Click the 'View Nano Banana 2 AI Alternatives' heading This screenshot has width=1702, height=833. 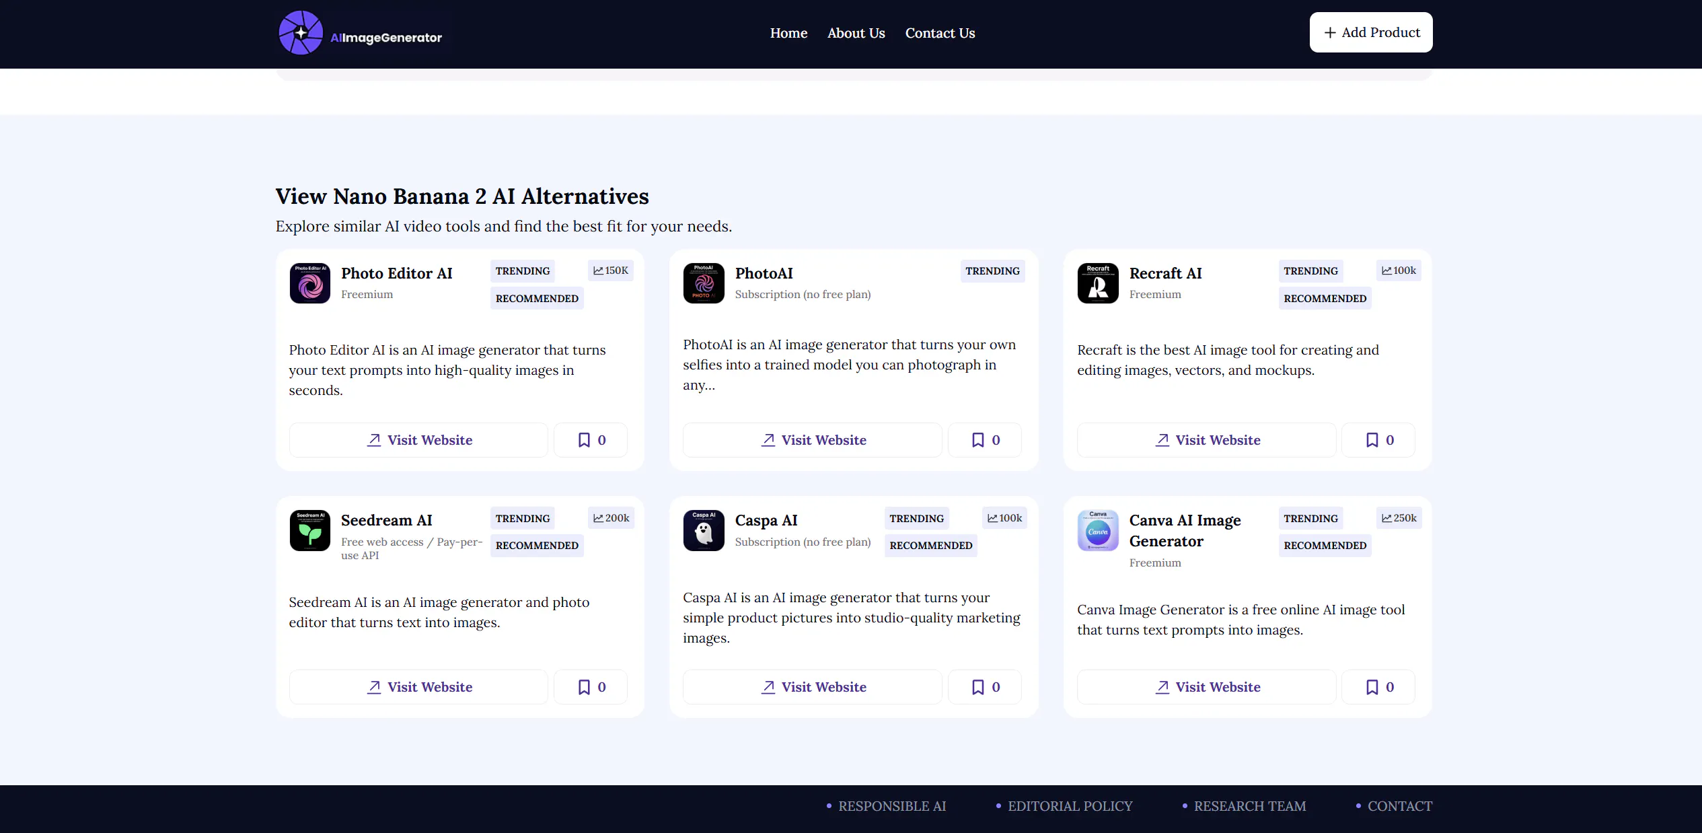[462, 196]
